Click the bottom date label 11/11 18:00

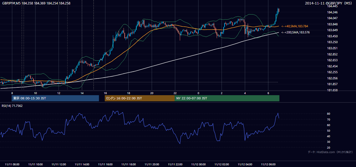[x=128, y=164]
